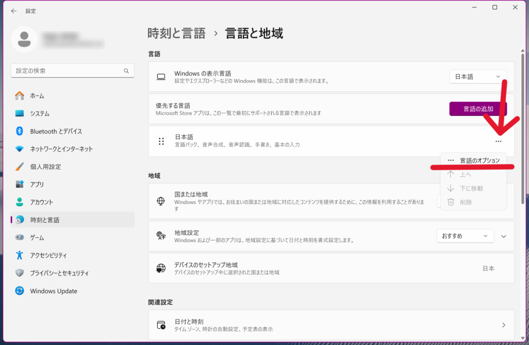Choose 削除 in the context menu
This screenshot has height=345, width=529.
point(473,202)
